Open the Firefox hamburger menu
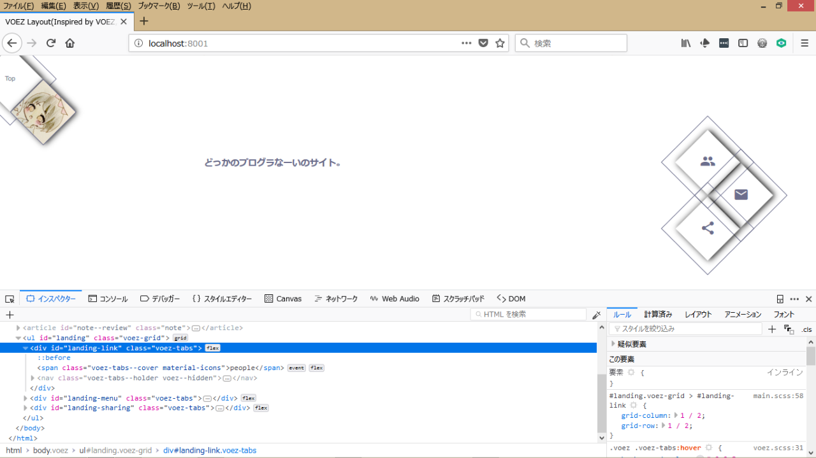Viewport: 816px width, 458px height. (x=805, y=43)
